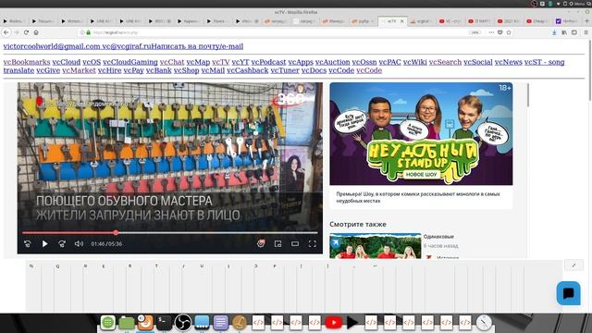Screen dimensions: 592x333
Task: Open the vcWiki link
Action: coord(415,62)
